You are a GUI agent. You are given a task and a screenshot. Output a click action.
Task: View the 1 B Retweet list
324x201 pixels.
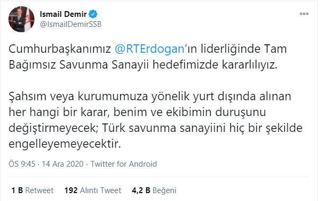click(x=32, y=190)
